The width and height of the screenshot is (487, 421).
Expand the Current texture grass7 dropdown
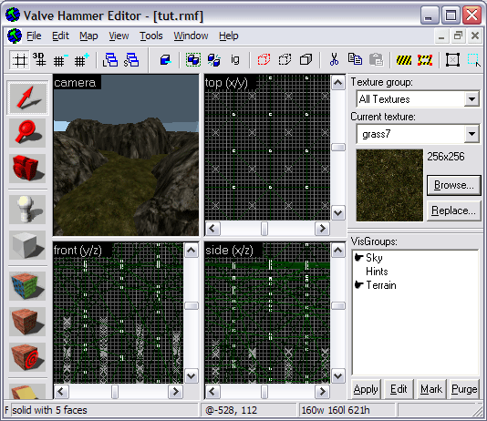tap(471, 134)
